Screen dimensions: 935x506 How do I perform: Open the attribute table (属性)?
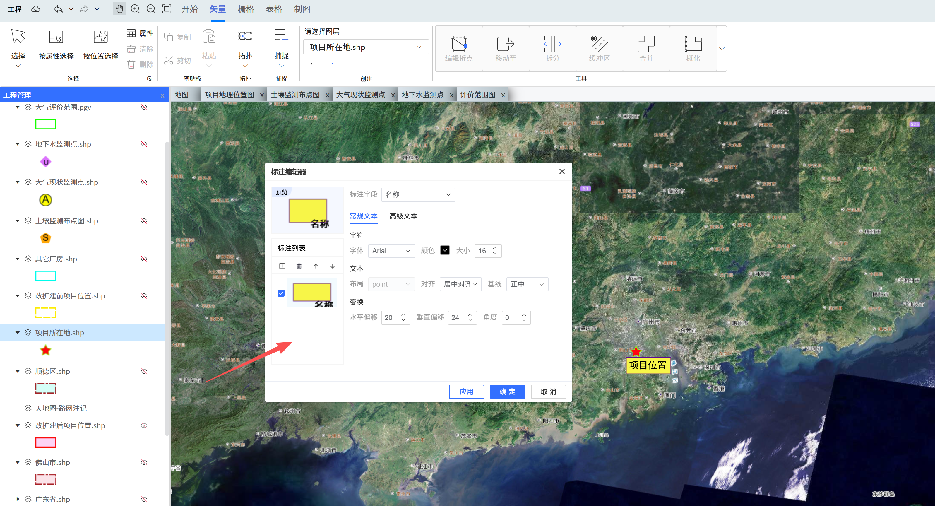click(x=140, y=33)
